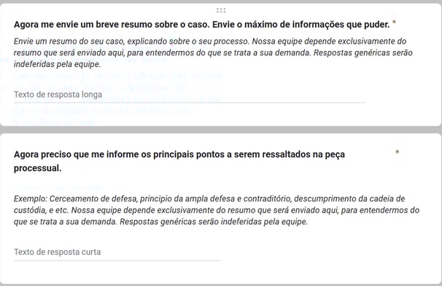
Task: Click the required asterisk after 'que puder.'
Action: [394, 23]
